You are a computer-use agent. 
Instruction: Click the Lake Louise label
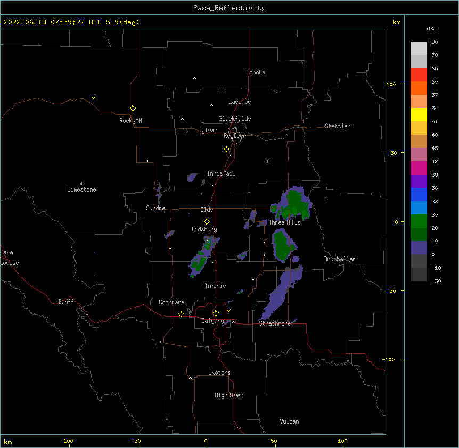click(10, 258)
